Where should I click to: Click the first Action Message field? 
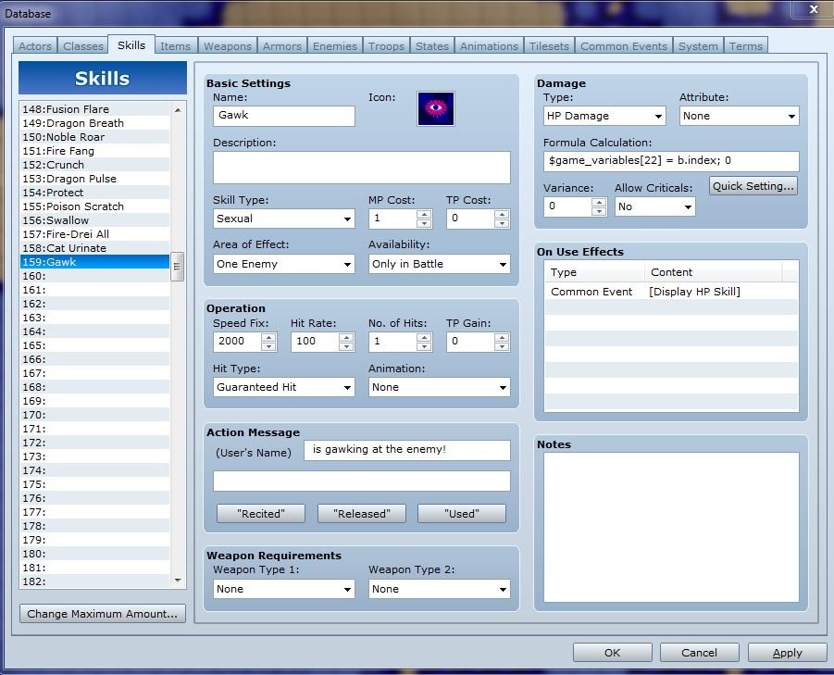click(407, 450)
